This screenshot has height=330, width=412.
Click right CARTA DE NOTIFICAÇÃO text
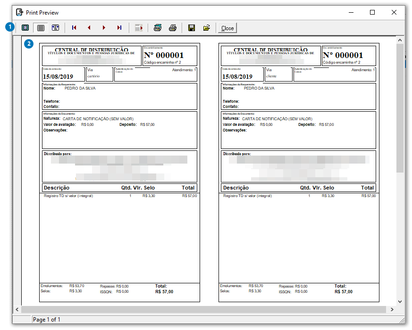click(277, 119)
